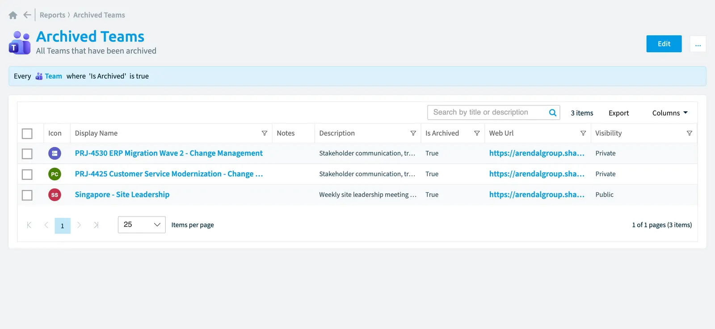715x329 pixels.
Task: Open the Description column filter
Action: [413, 133]
